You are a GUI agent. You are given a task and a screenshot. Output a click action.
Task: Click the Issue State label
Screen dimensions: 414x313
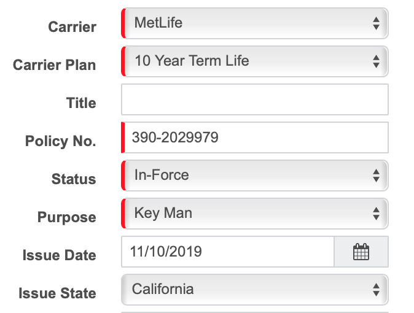pos(57,293)
